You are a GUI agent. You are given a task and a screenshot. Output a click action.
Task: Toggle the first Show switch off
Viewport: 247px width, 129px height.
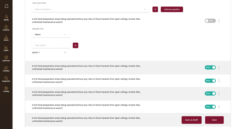[210, 67]
